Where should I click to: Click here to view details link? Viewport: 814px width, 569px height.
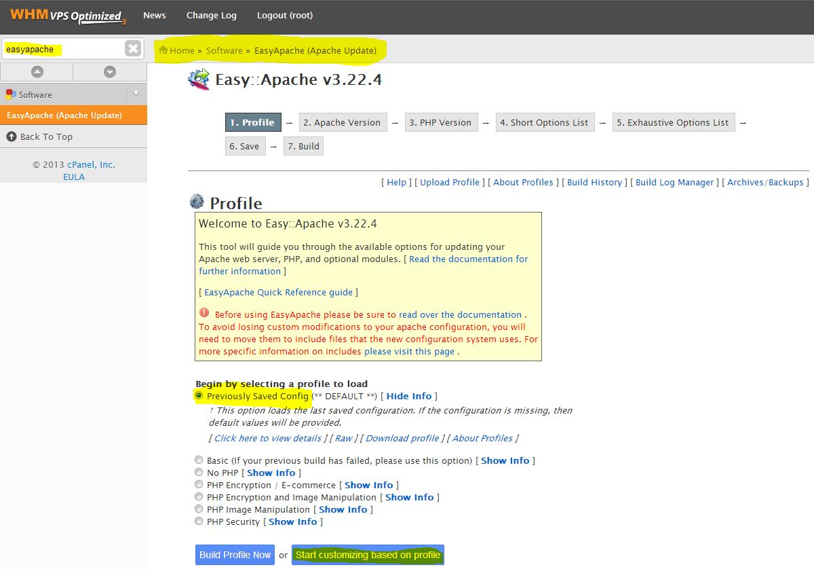click(x=268, y=438)
